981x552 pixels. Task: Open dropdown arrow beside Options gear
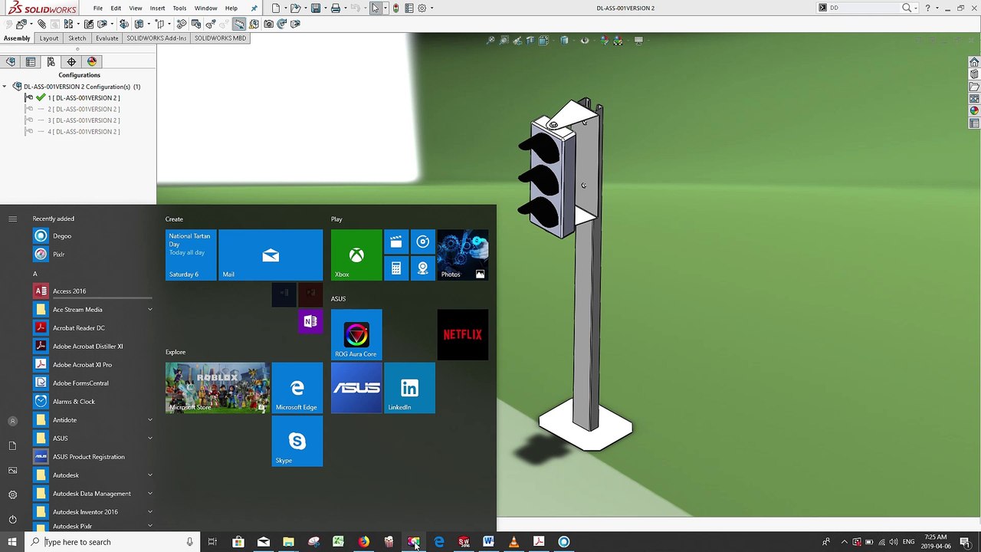point(431,8)
